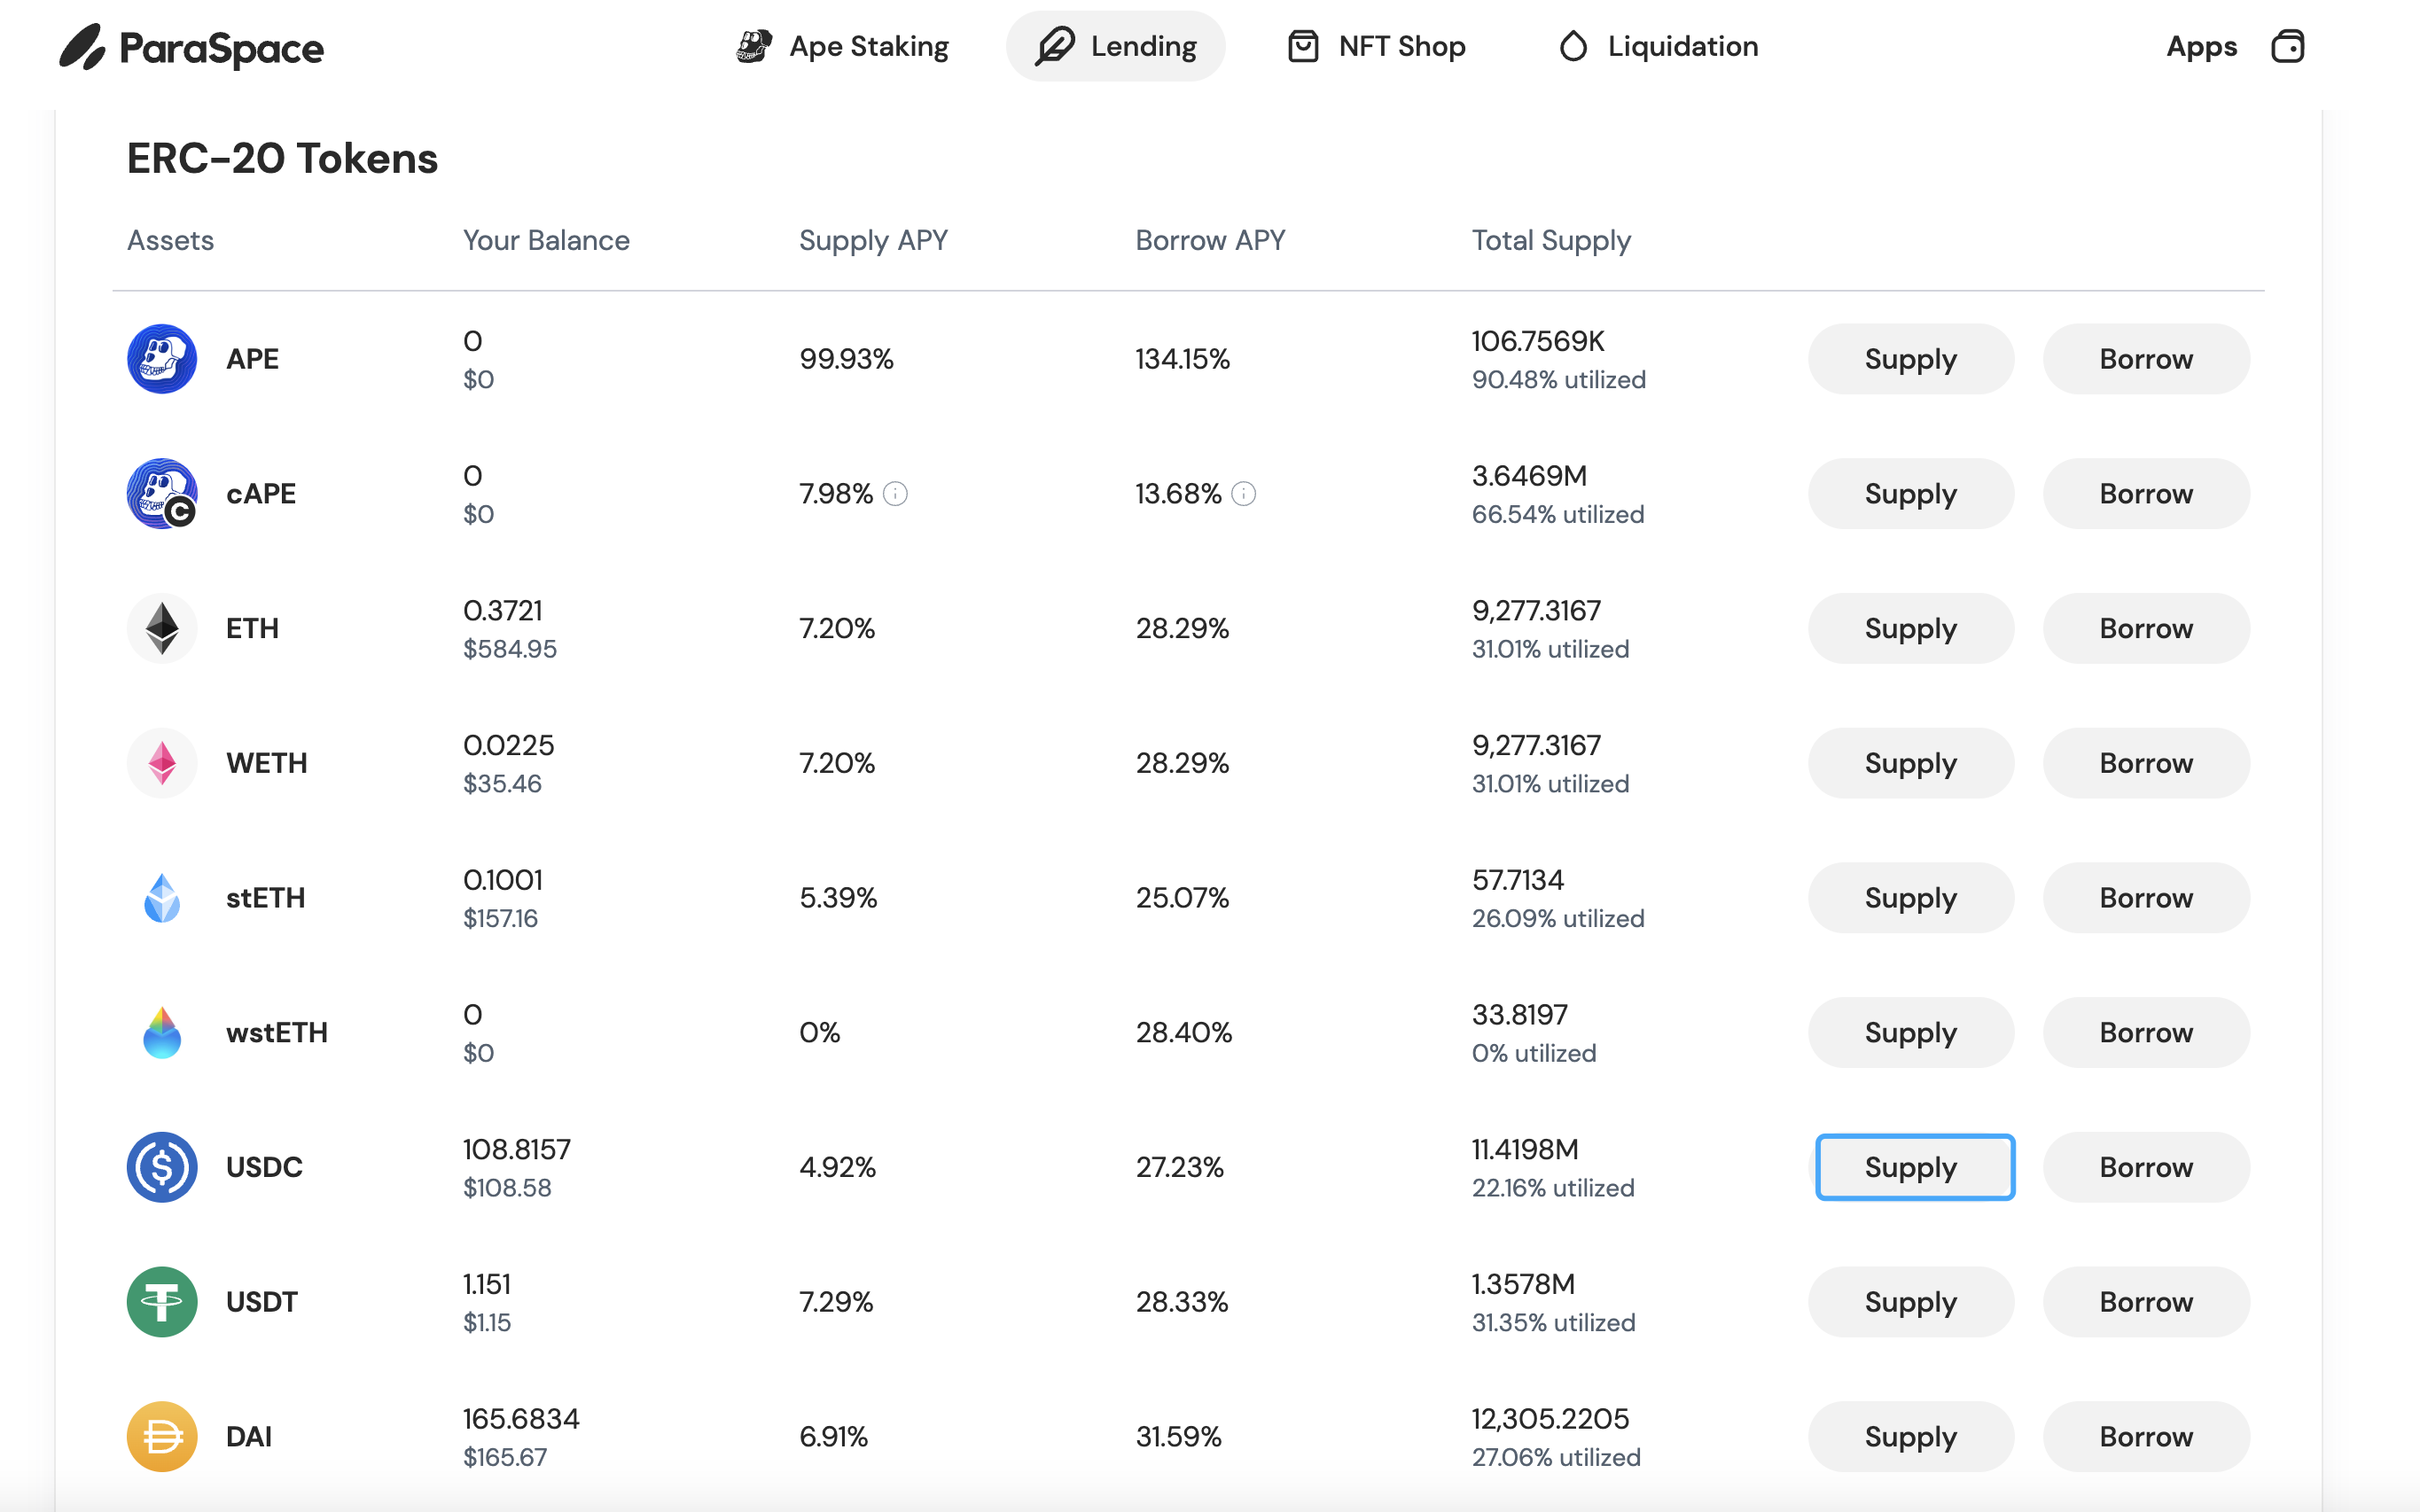Sort by Supply APY column header
Screen dimensions: 2420x1512
point(873,240)
